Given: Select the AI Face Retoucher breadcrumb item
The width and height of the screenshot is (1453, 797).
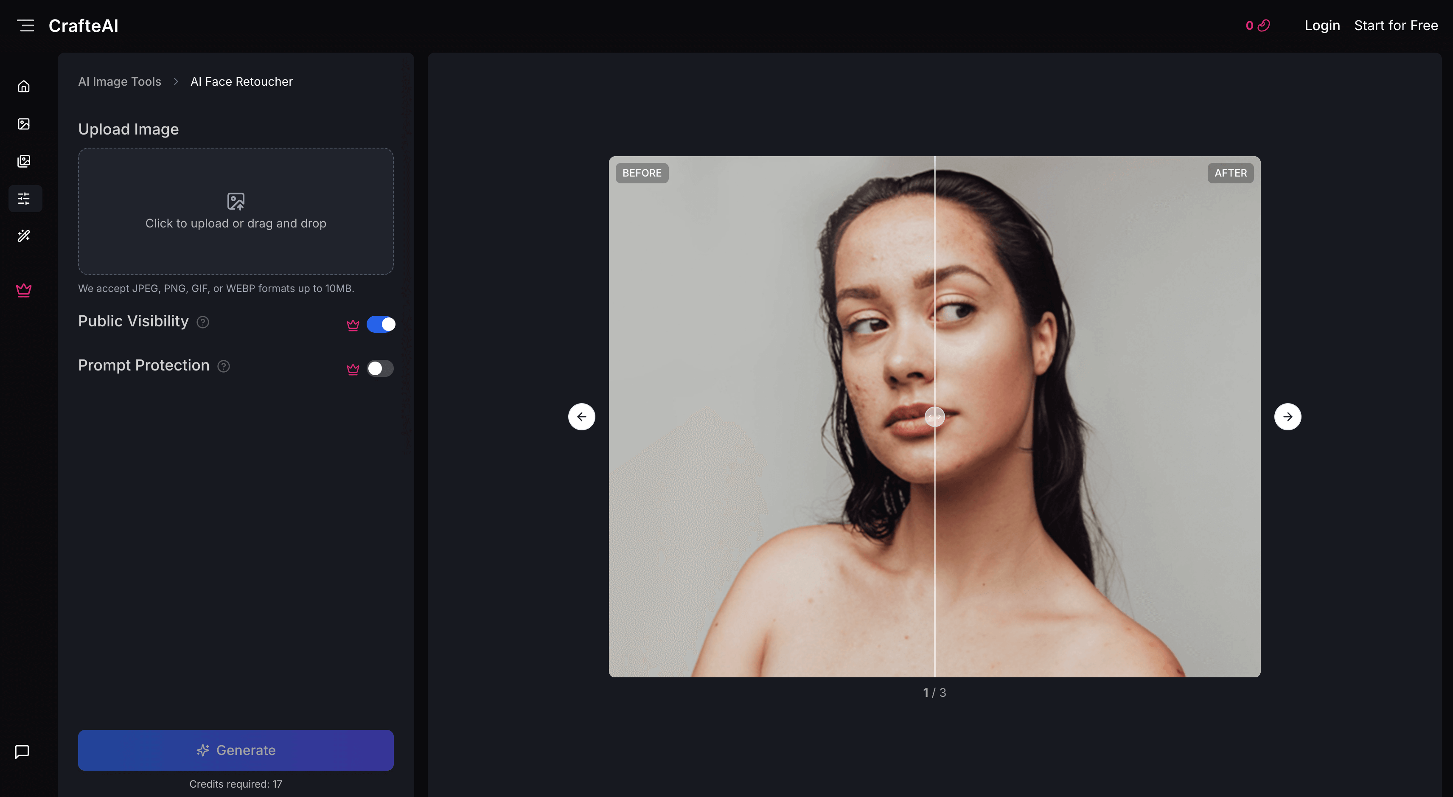Looking at the screenshot, I should point(241,81).
